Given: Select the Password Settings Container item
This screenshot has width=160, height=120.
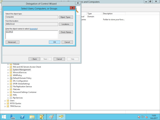Looking at the screenshot, I should (x=24, y=92).
